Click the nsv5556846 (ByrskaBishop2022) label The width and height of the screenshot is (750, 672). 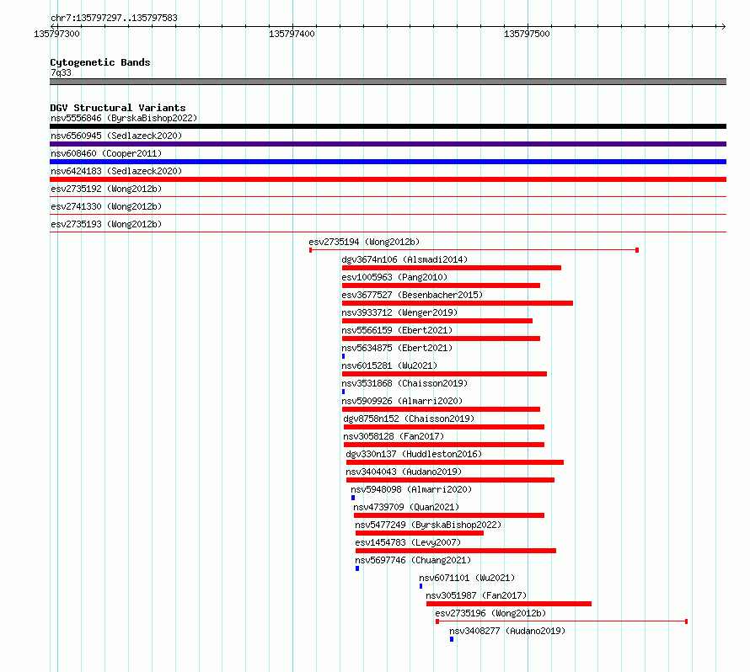[124, 118]
